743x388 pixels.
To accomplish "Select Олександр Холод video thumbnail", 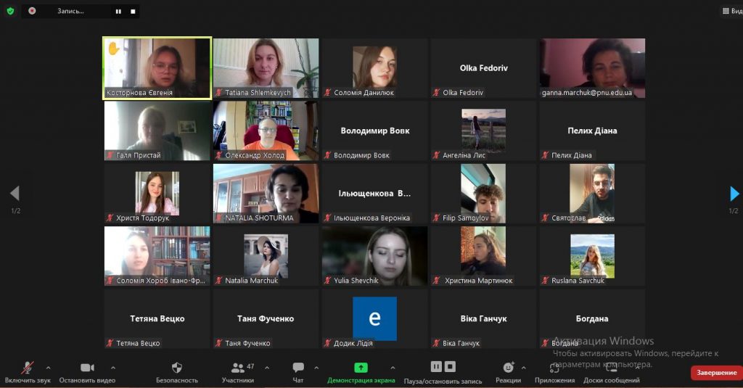I will coord(266,131).
